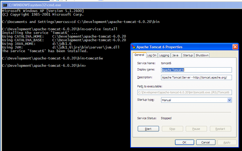
Task: Click the 'Description:' label
Action: point(145,77)
